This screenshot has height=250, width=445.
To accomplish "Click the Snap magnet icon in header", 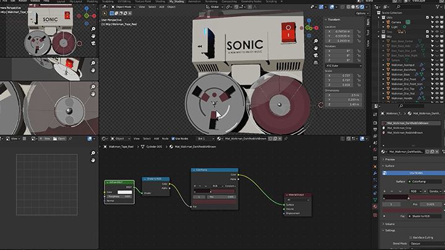I will point(236,7).
